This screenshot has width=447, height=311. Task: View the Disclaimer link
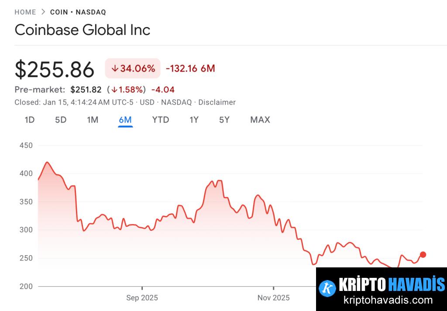point(217,102)
